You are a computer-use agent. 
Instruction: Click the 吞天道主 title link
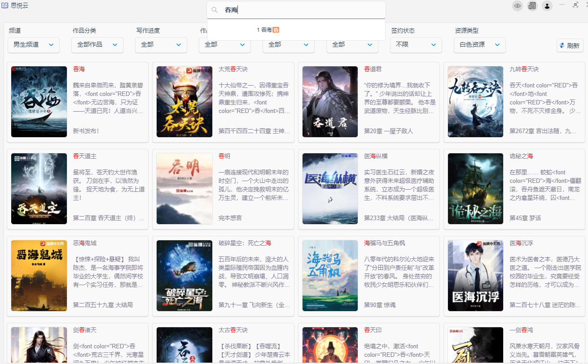coord(84,156)
